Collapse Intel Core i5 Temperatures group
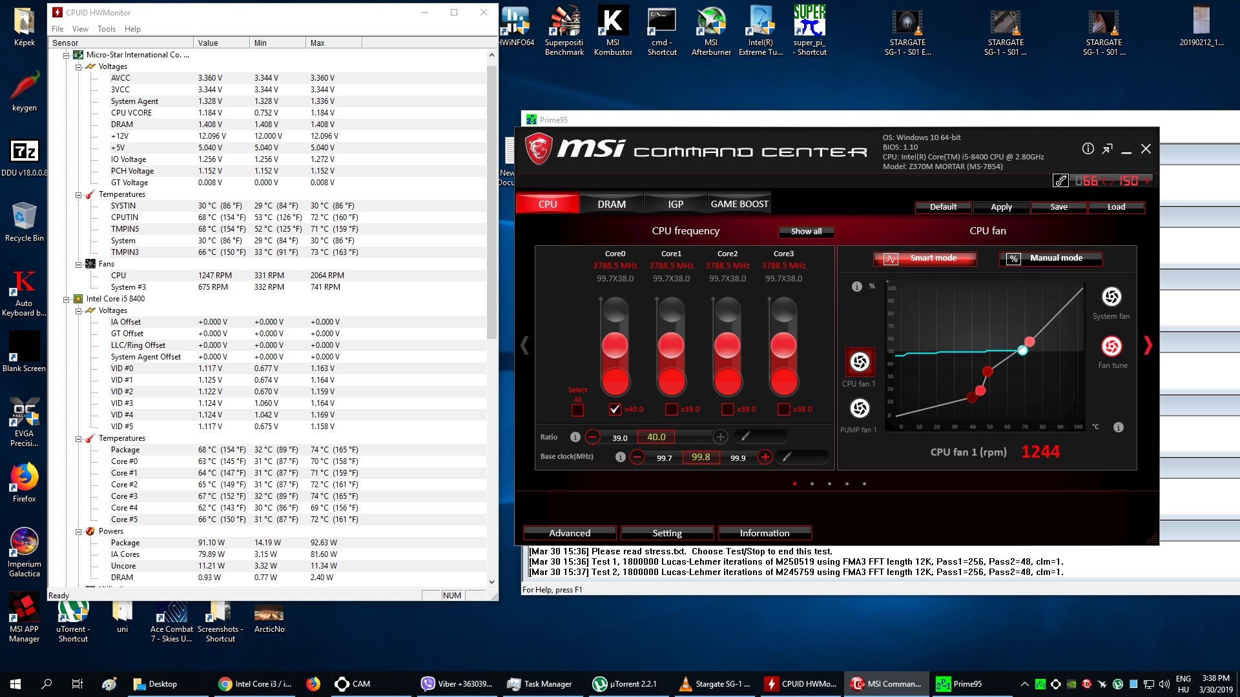Viewport: 1240px width, 697px height. coord(79,439)
